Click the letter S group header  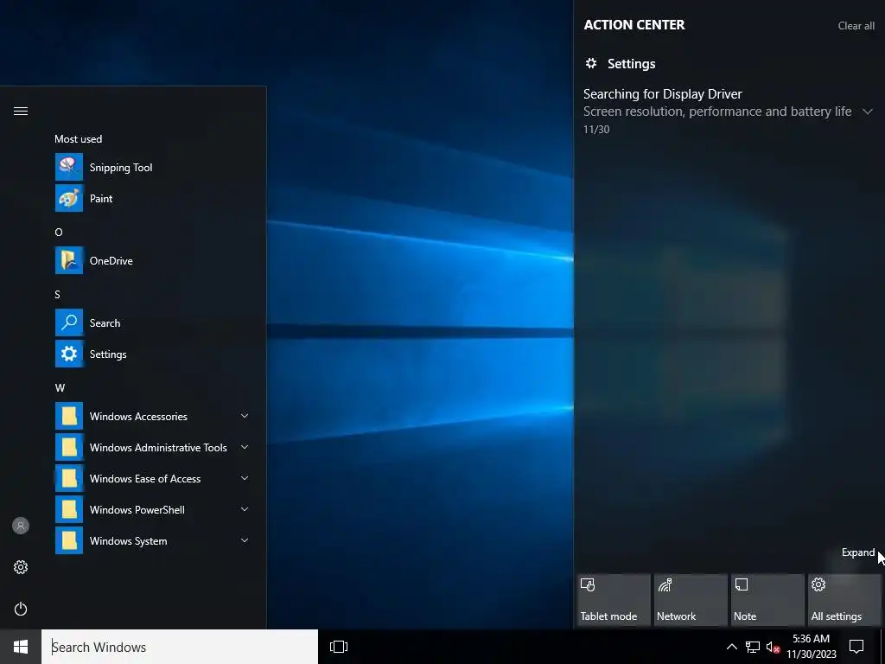tap(57, 294)
